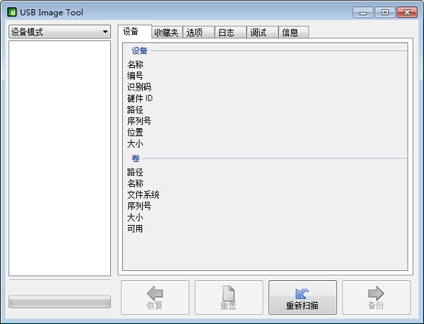The width and height of the screenshot is (424, 324).
Task: Click the 文件系统 label
Action: (x=143, y=195)
